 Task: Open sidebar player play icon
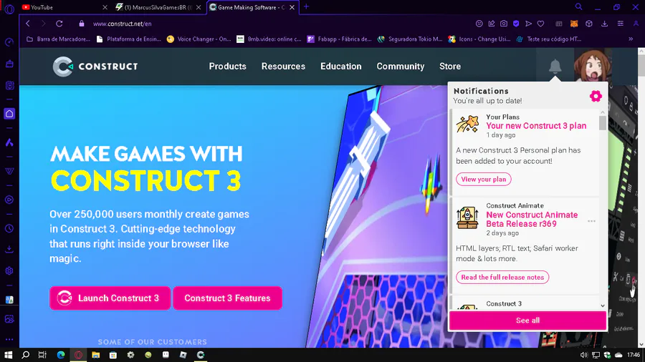coord(9,200)
